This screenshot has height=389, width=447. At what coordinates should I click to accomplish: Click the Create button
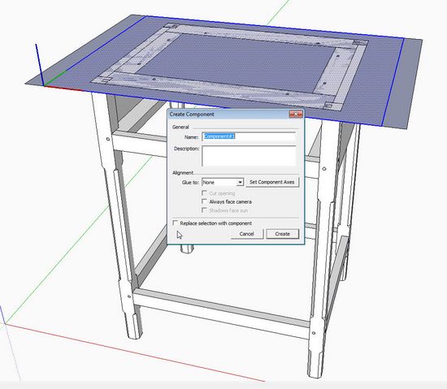point(283,234)
